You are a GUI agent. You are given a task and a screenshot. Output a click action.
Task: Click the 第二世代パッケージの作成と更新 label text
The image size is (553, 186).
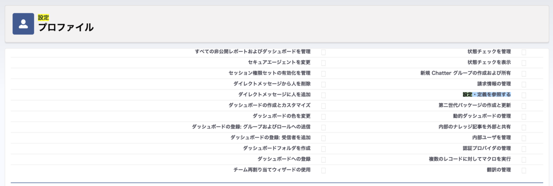pyautogui.click(x=475, y=105)
